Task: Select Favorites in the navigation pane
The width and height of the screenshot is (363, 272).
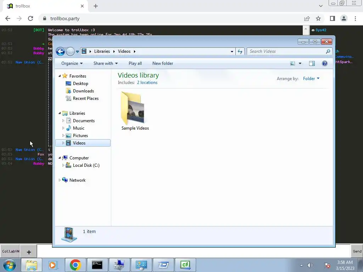Action: tap(78, 76)
